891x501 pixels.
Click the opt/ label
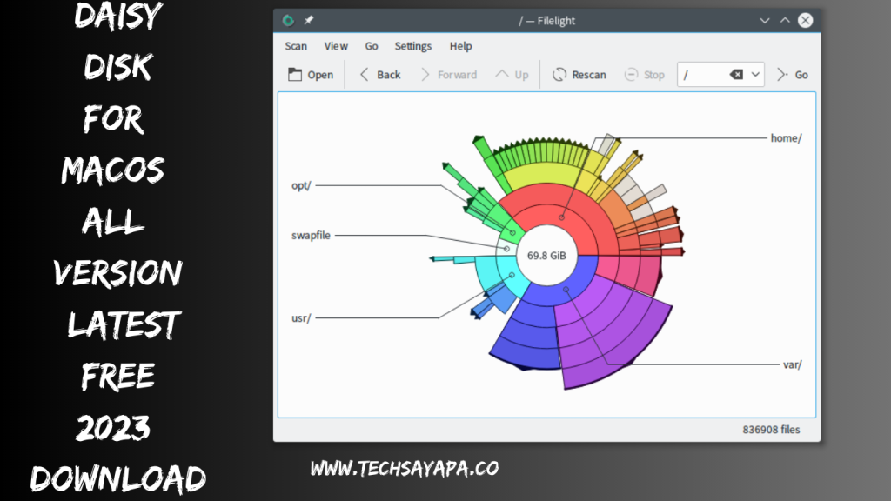(x=301, y=186)
